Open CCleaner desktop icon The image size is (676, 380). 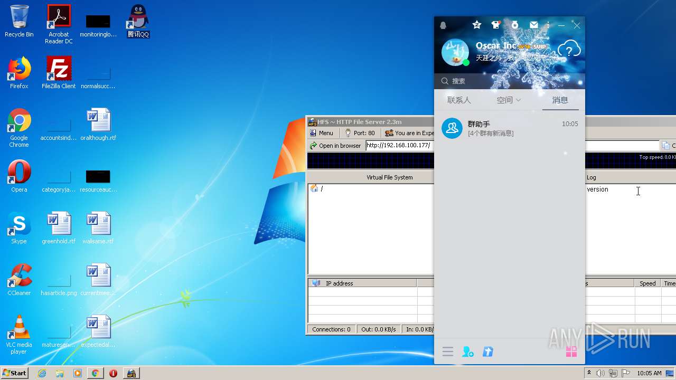point(19,280)
